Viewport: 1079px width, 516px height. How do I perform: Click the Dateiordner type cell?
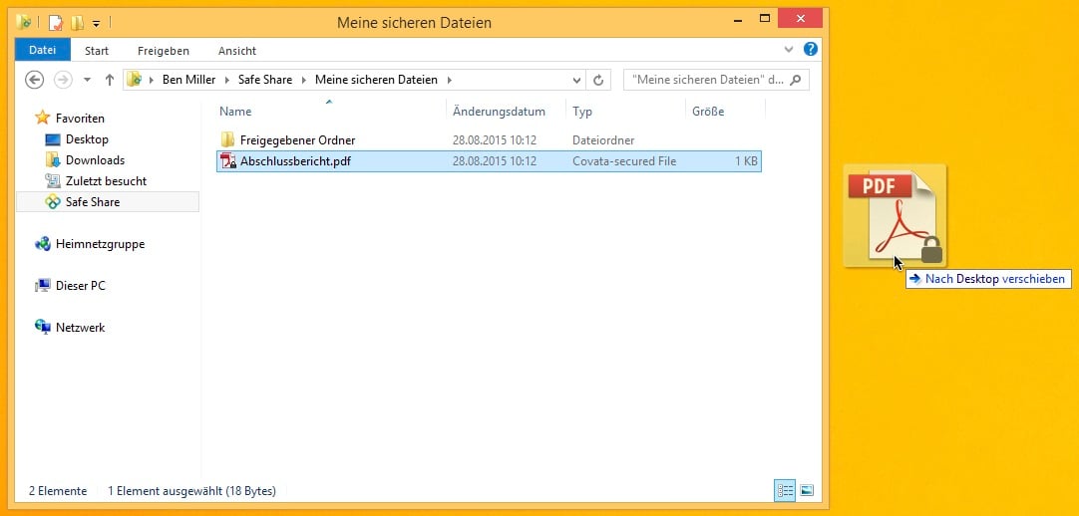click(603, 140)
